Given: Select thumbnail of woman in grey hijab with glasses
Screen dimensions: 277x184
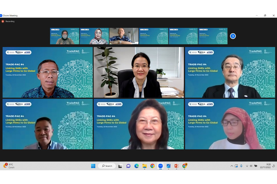Looking at the screenshot, I should 94,36.
